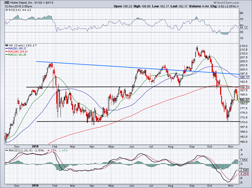Click the green MA(21) legend line swatch
The image size is (252, 188).
tap(6, 55)
